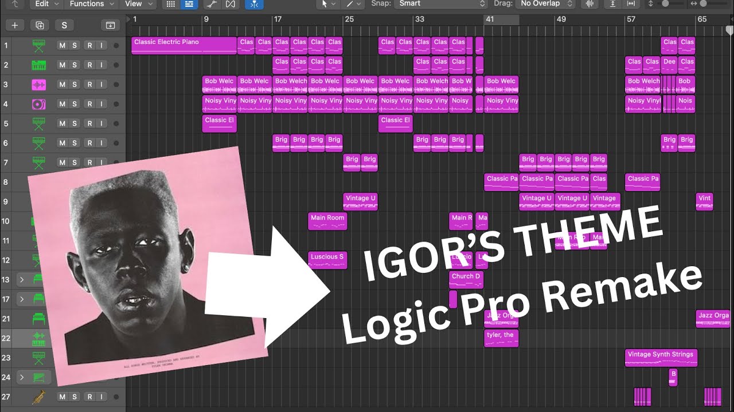The image size is (734, 412).
Task: Record-enable track 3
Action: point(89,85)
